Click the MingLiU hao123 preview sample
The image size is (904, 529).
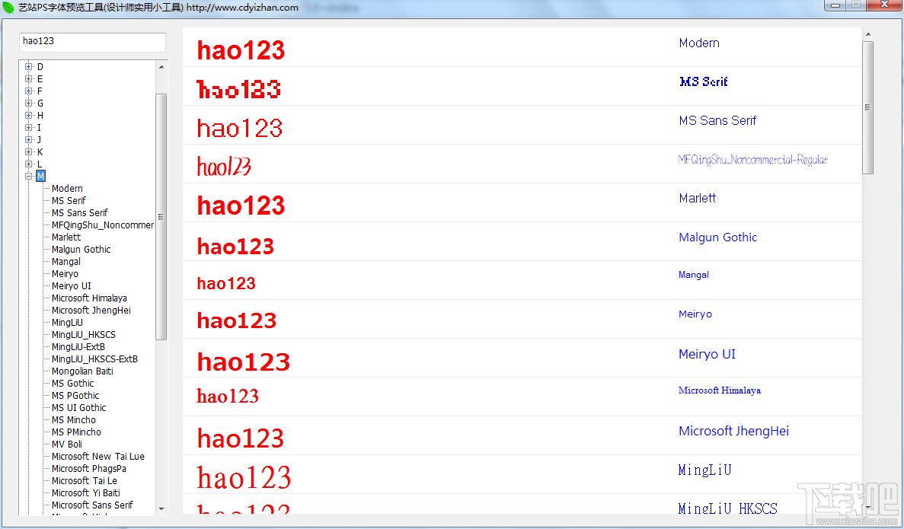tap(244, 477)
